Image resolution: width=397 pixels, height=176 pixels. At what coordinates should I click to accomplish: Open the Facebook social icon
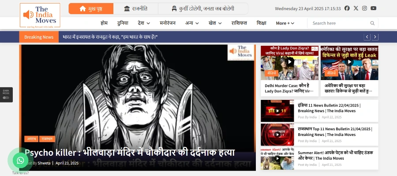[347, 8]
